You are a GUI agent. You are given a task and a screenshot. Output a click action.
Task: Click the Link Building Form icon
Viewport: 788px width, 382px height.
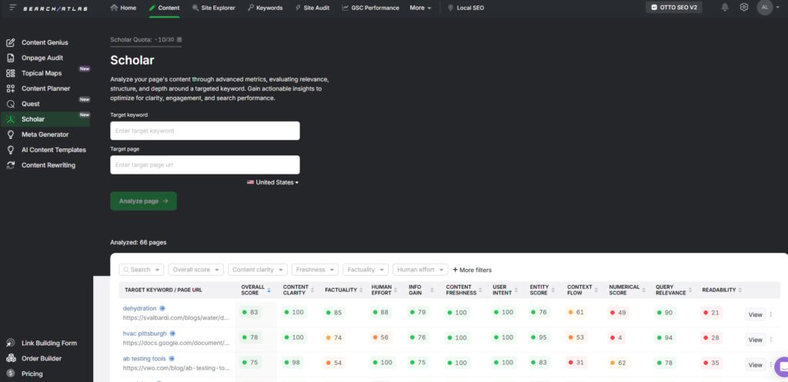[x=11, y=344]
